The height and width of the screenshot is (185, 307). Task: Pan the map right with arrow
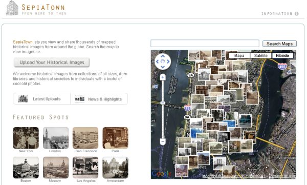[x=168, y=61]
